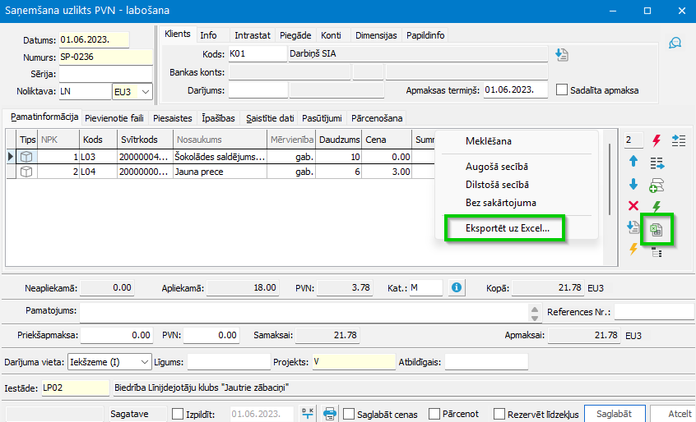Toggle the Rezervēt līdzekļus checkbox

(499, 414)
